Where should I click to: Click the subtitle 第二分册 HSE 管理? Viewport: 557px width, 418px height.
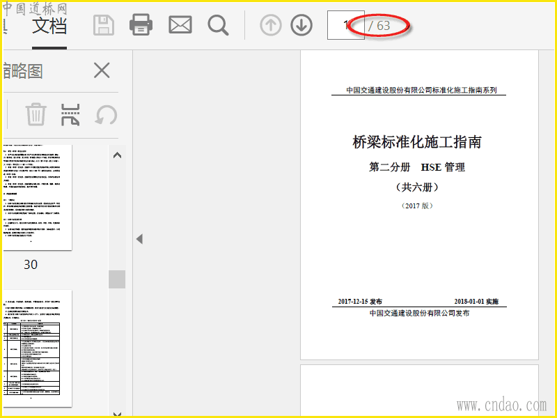[x=417, y=167]
